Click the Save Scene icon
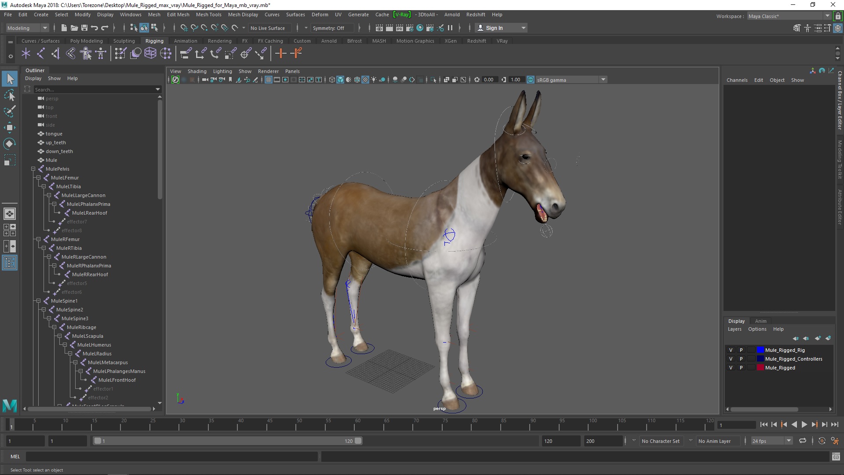This screenshot has width=844, height=475. [x=84, y=28]
